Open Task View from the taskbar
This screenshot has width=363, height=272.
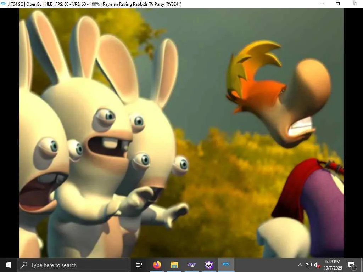coord(139,265)
